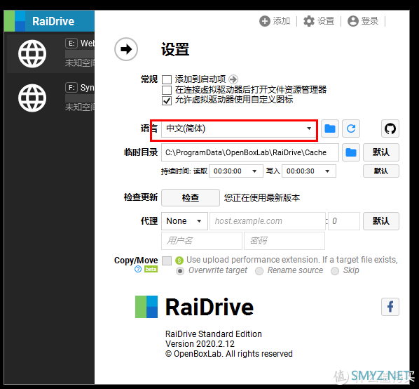The image size is (419, 389).
Task: Click the proxy host.example.com field
Action: [268, 221]
